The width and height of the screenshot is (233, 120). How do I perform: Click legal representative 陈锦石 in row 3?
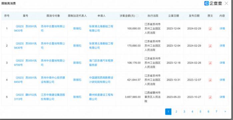point(77,63)
